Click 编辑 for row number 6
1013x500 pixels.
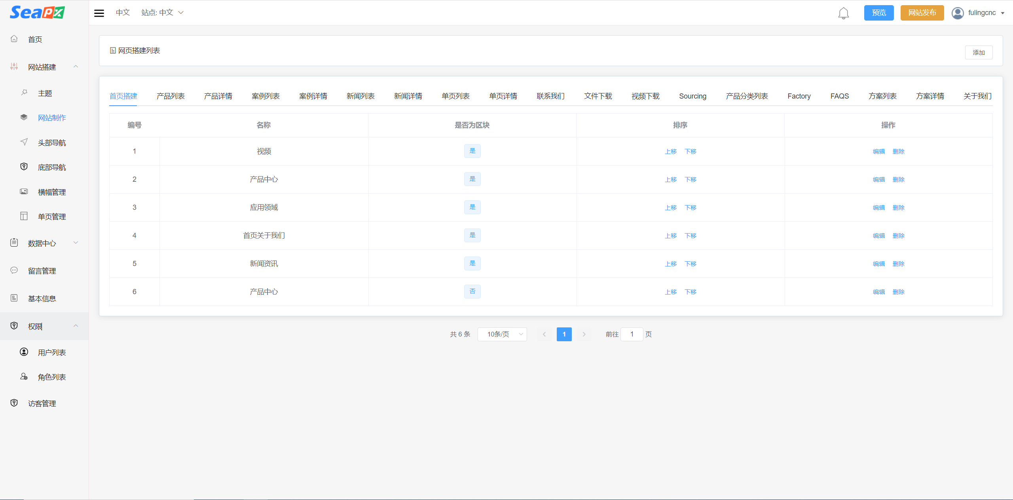click(879, 292)
